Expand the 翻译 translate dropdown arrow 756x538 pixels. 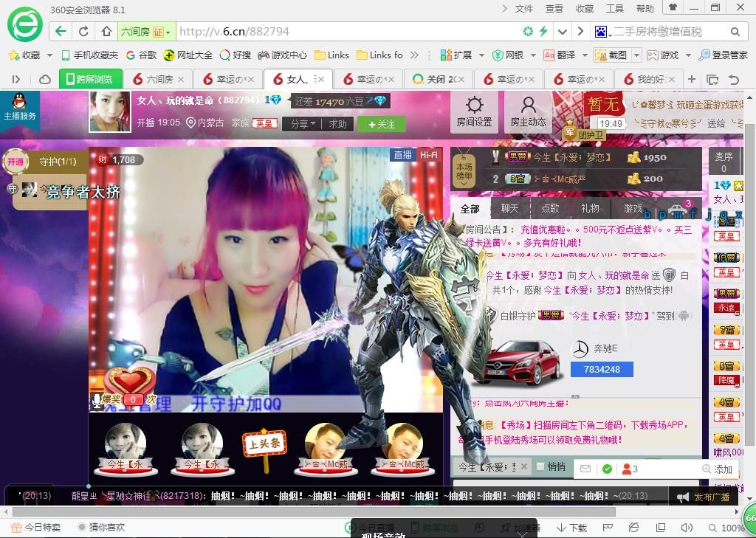point(585,55)
